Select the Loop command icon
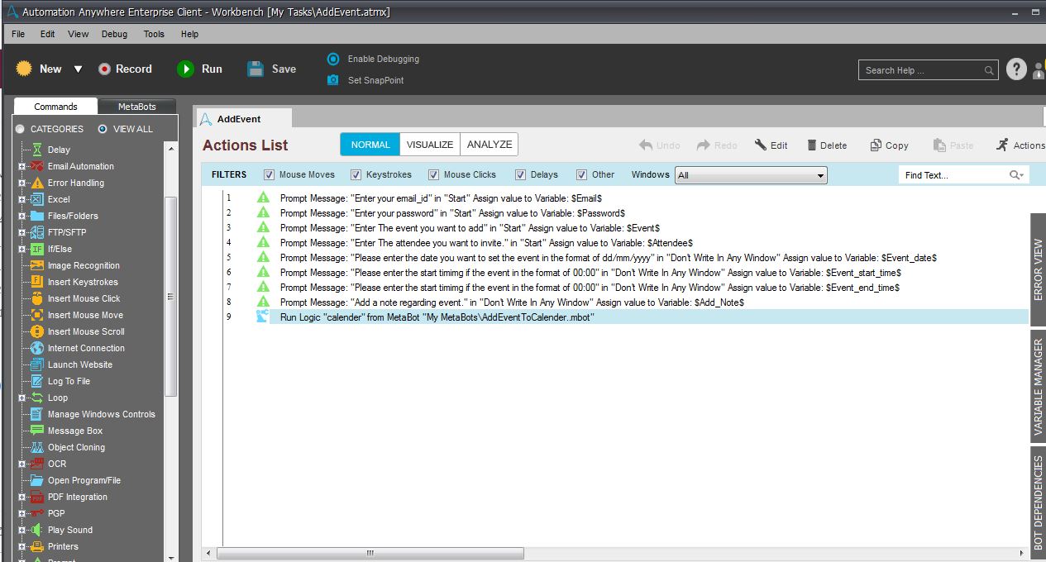The width and height of the screenshot is (1046, 562). tap(37, 398)
